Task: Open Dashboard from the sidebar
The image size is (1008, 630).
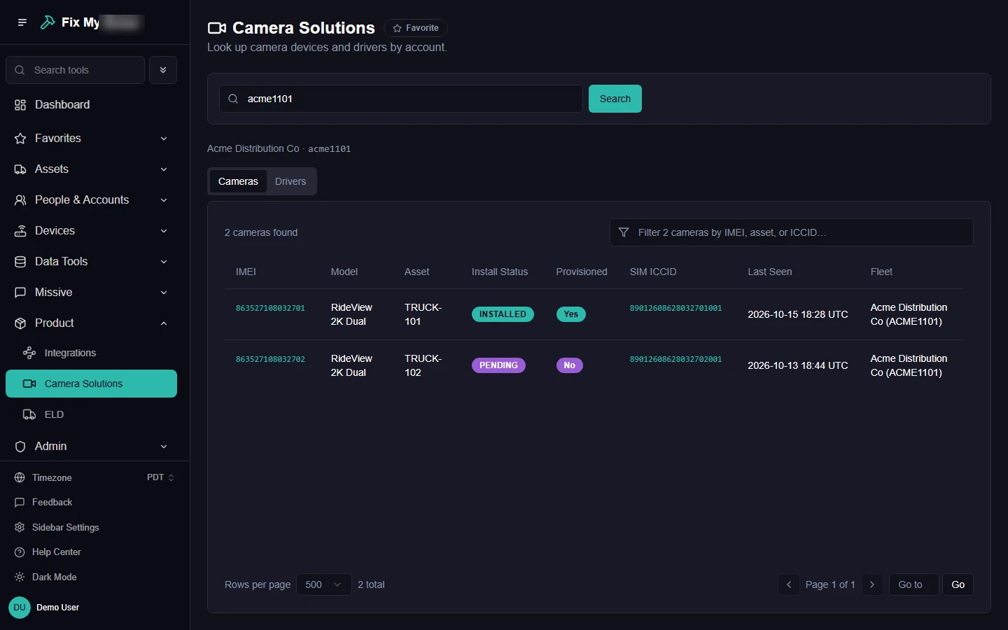Action: pyautogui.click(x=91, y=104)
